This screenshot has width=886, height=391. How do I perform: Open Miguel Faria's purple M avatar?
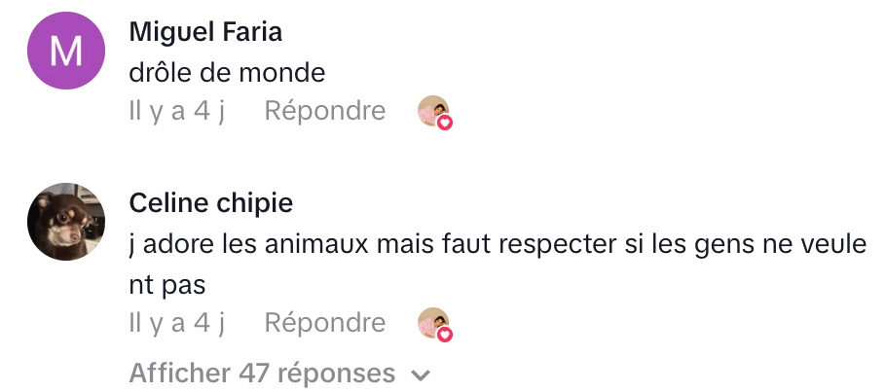coord(65,53)
